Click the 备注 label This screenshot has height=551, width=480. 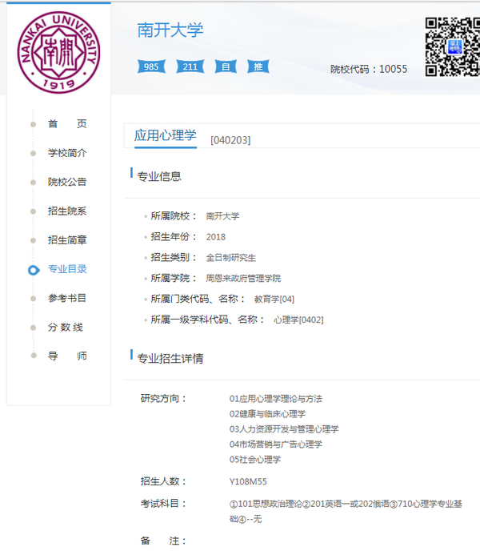(x=163, y=541)
